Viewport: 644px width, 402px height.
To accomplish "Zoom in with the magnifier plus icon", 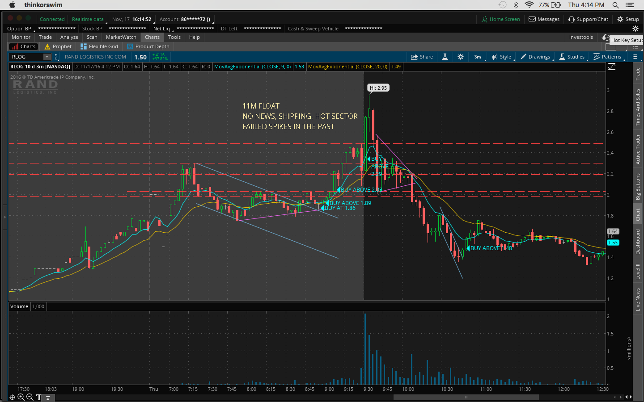I will coord(21,397).
